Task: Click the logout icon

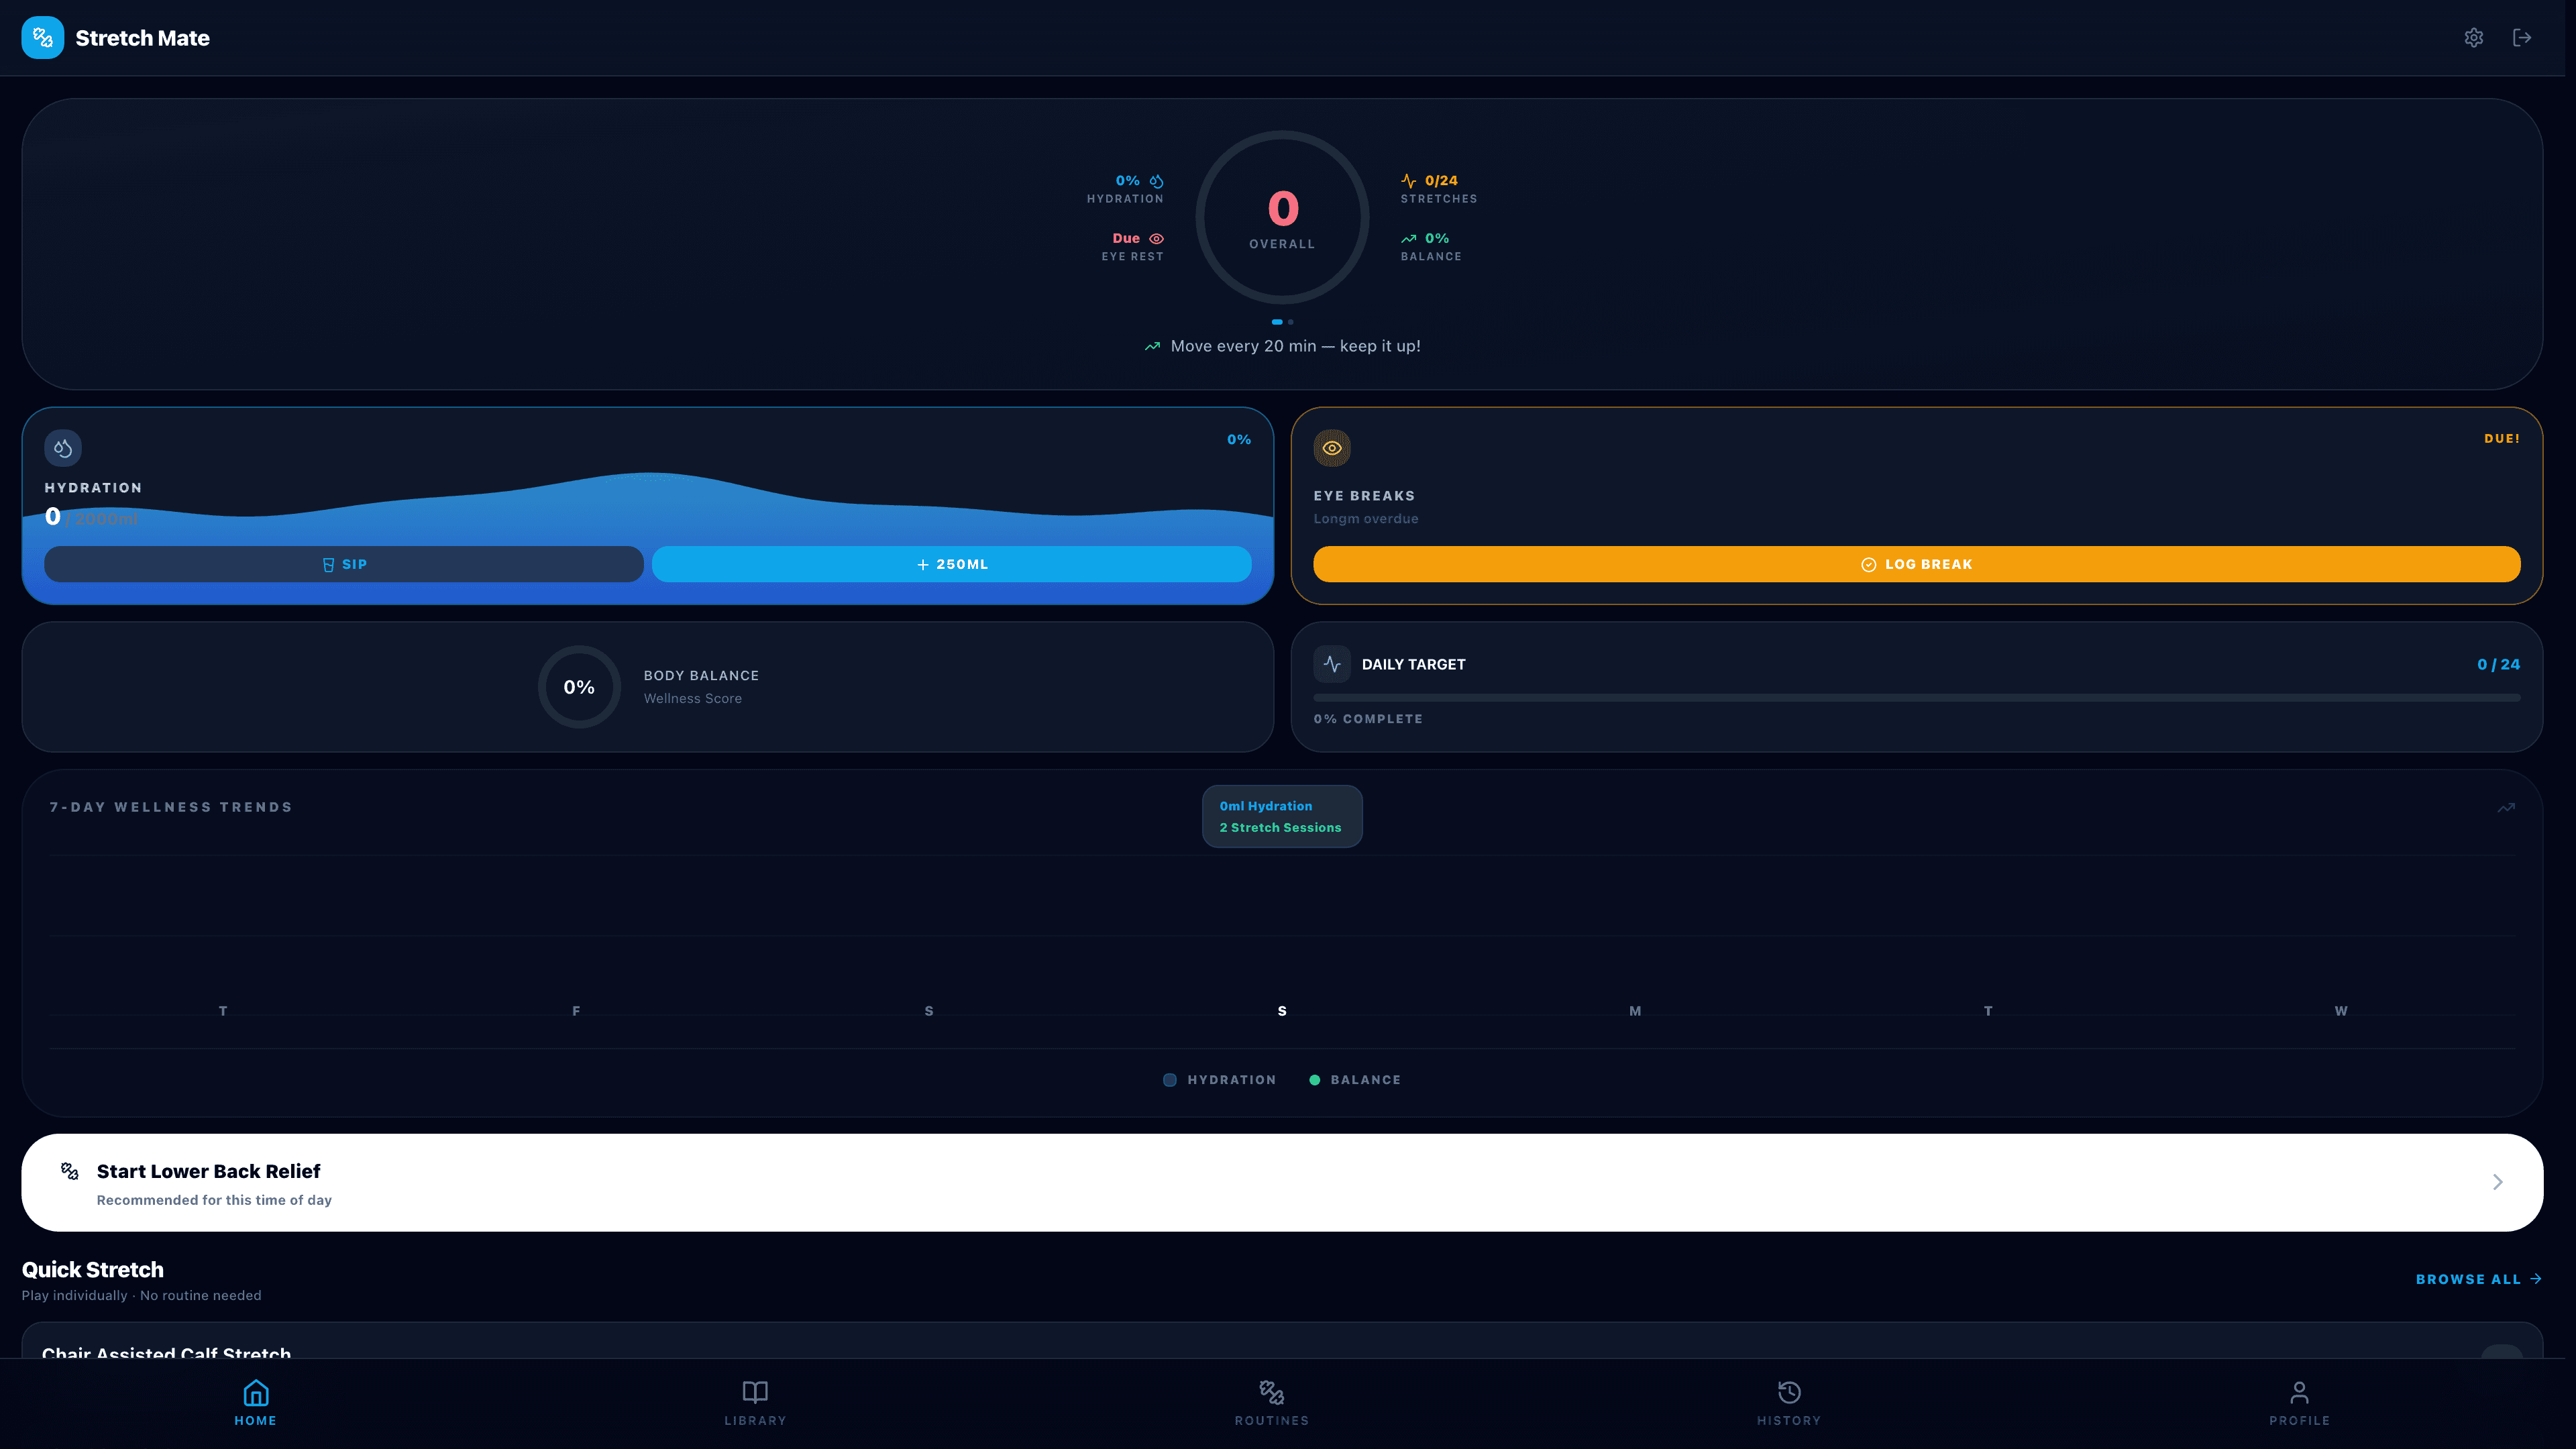Action: [2521, 38]
